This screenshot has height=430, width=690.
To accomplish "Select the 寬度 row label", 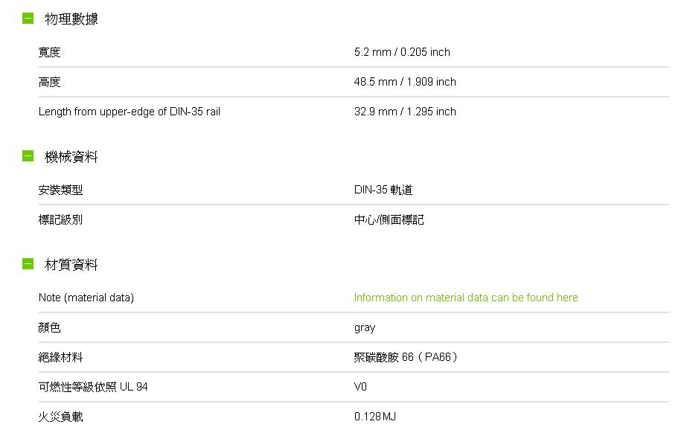I will click(x=50, y=52).
